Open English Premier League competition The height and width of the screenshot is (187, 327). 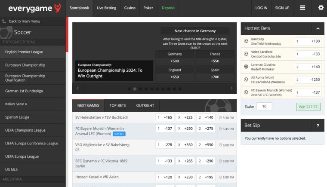[x=33, y=52]
